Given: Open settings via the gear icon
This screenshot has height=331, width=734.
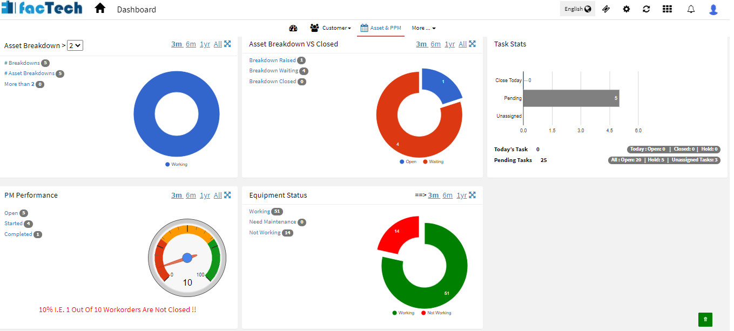Looking at the screenshot, I should click(x=626, y=9).
